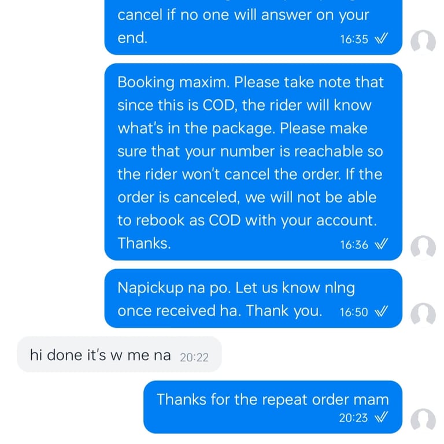The height and width of the screenshot is (444, 444).
Task: Click the 16:35 timestamp
Action: click(354, 39)
